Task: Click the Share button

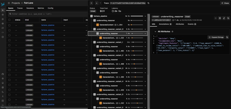Action: tap(225, 3)
